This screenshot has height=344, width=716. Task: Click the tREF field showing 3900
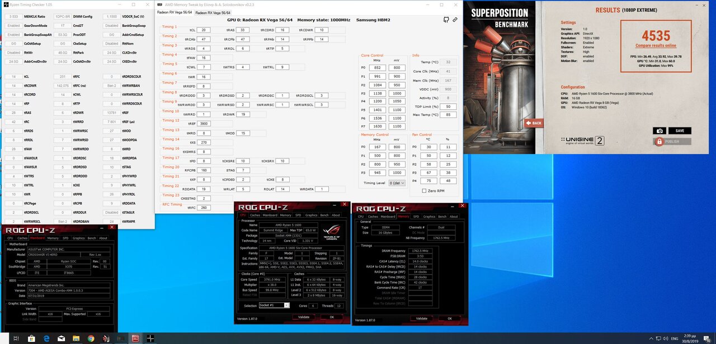pyautogui.click(x=204, y=123)
